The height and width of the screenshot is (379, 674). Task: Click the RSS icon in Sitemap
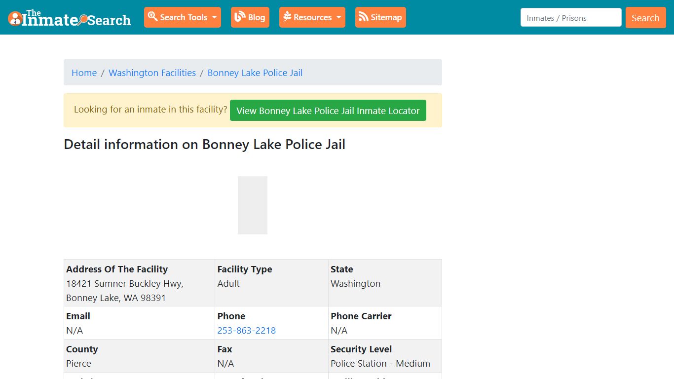coord(364,17)
